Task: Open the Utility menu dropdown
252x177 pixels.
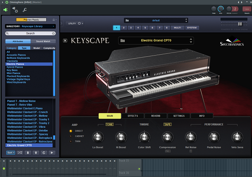Action: point(74,24)
